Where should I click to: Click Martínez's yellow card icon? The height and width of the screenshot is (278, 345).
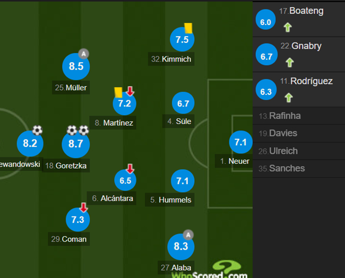(x=118, y=92)
